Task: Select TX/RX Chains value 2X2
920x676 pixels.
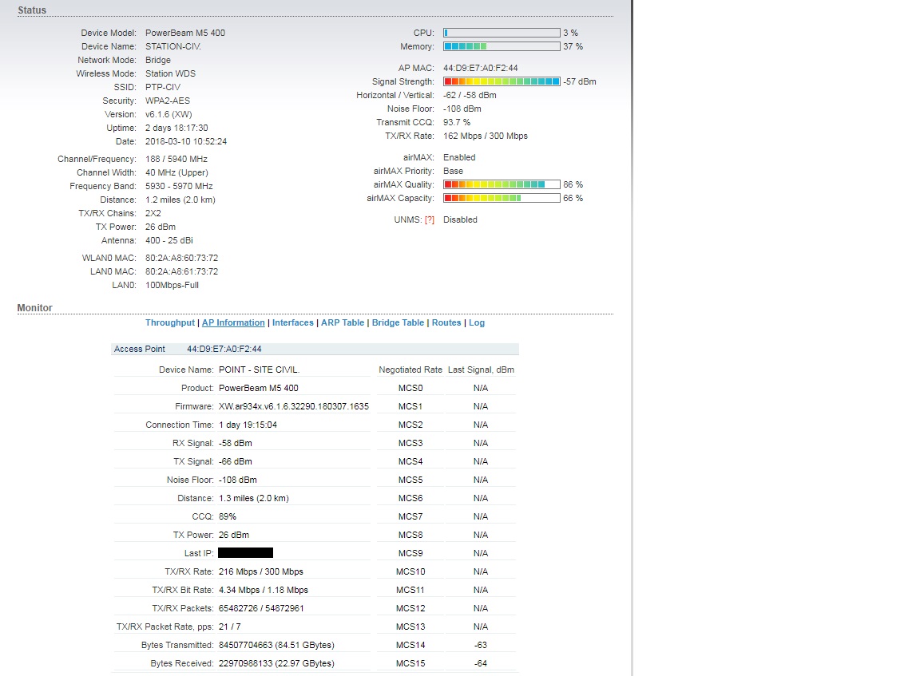Action: (x=153, y=213)
